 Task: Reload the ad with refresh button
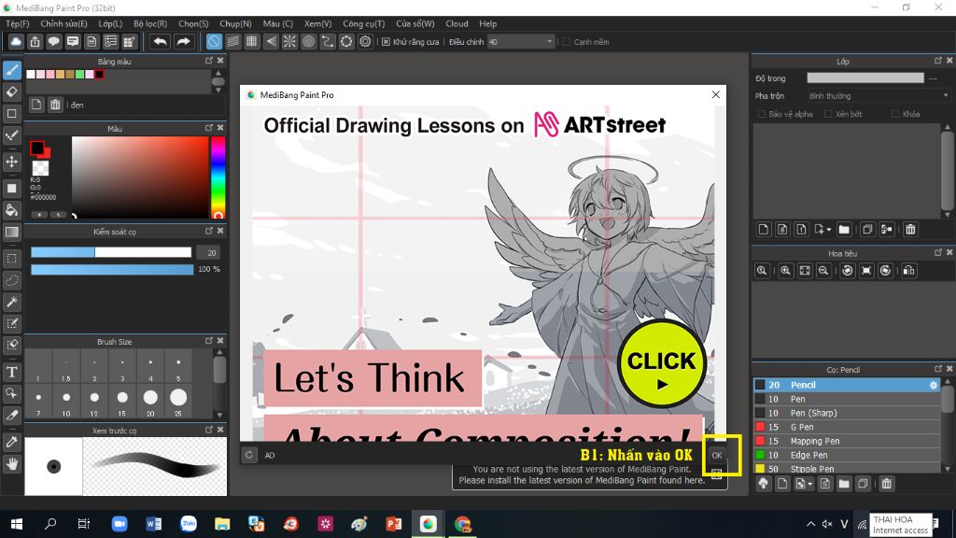tap(248, 455)
